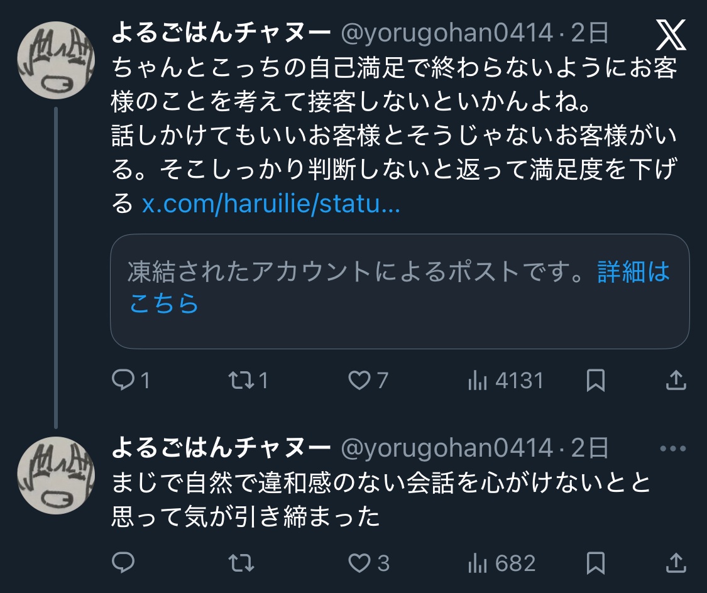This screenshot has width=707, height=593.
Task: Click the 詳細はこちら link
Action: (x=633, y=272)
